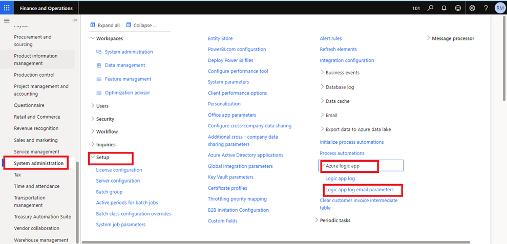Click the search magnifier icon
The height and width of the screenshot is (244, 507).
430,8
